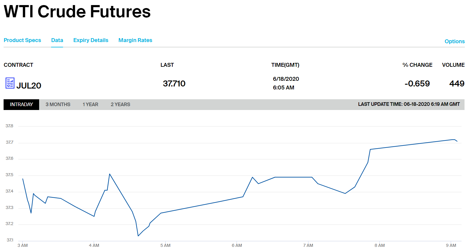Open the Expiry Details tab
Viewport: 469px width, 251px height.
click(x=91, y=40)
